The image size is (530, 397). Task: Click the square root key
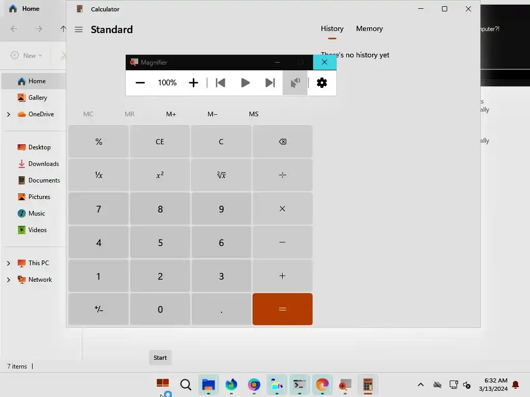tap(221, 175)
